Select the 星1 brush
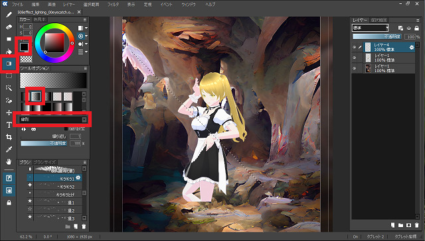This screenshot has height=241, width=425. click(x=54, y=202)
